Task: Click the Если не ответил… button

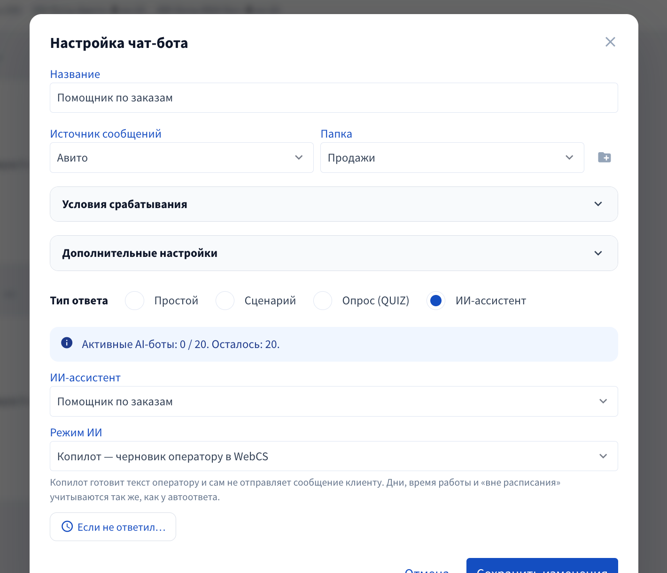Action: pos(113,527)
